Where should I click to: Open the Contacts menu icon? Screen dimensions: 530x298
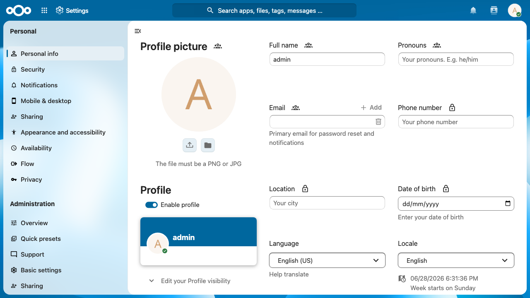[x=494, y=11]
